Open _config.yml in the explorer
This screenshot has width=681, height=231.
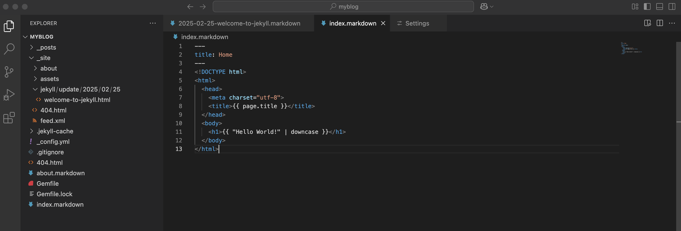53,142
